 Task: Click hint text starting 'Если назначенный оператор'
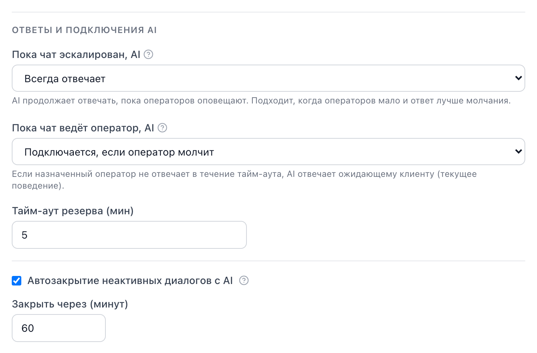244,180
